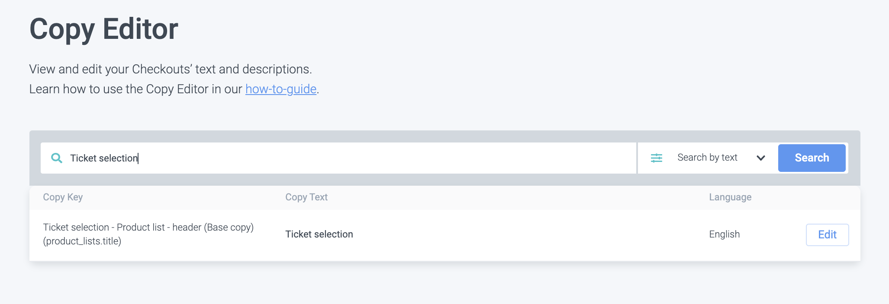Image resolution: width=889 pixels, height=304 pixels.
Task: Expand the search type chevron arrow
Action: pos(760,158)
